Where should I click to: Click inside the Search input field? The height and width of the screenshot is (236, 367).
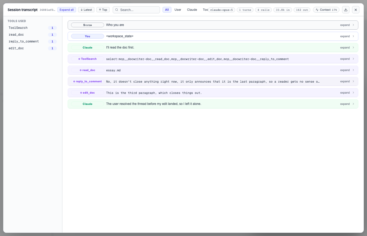136,10
